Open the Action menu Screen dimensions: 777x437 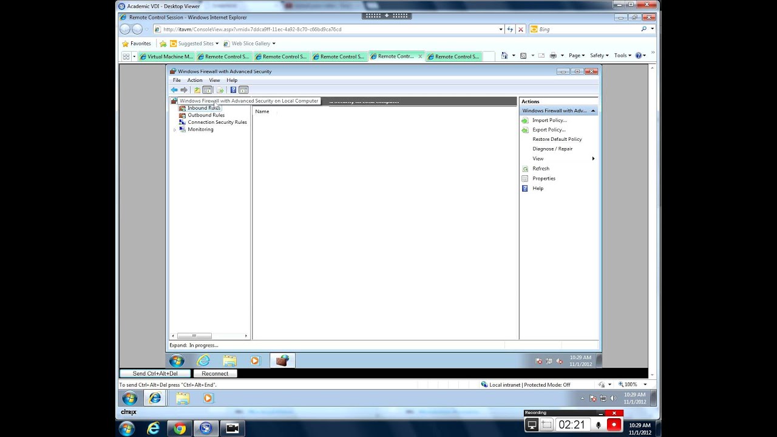click(x=195, y=80)
